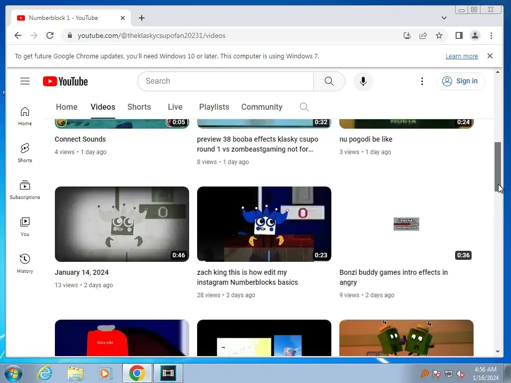Open January 14, 2024 video title
The width and height of the screenshot is (511, 383).
[x=81, y=272]
